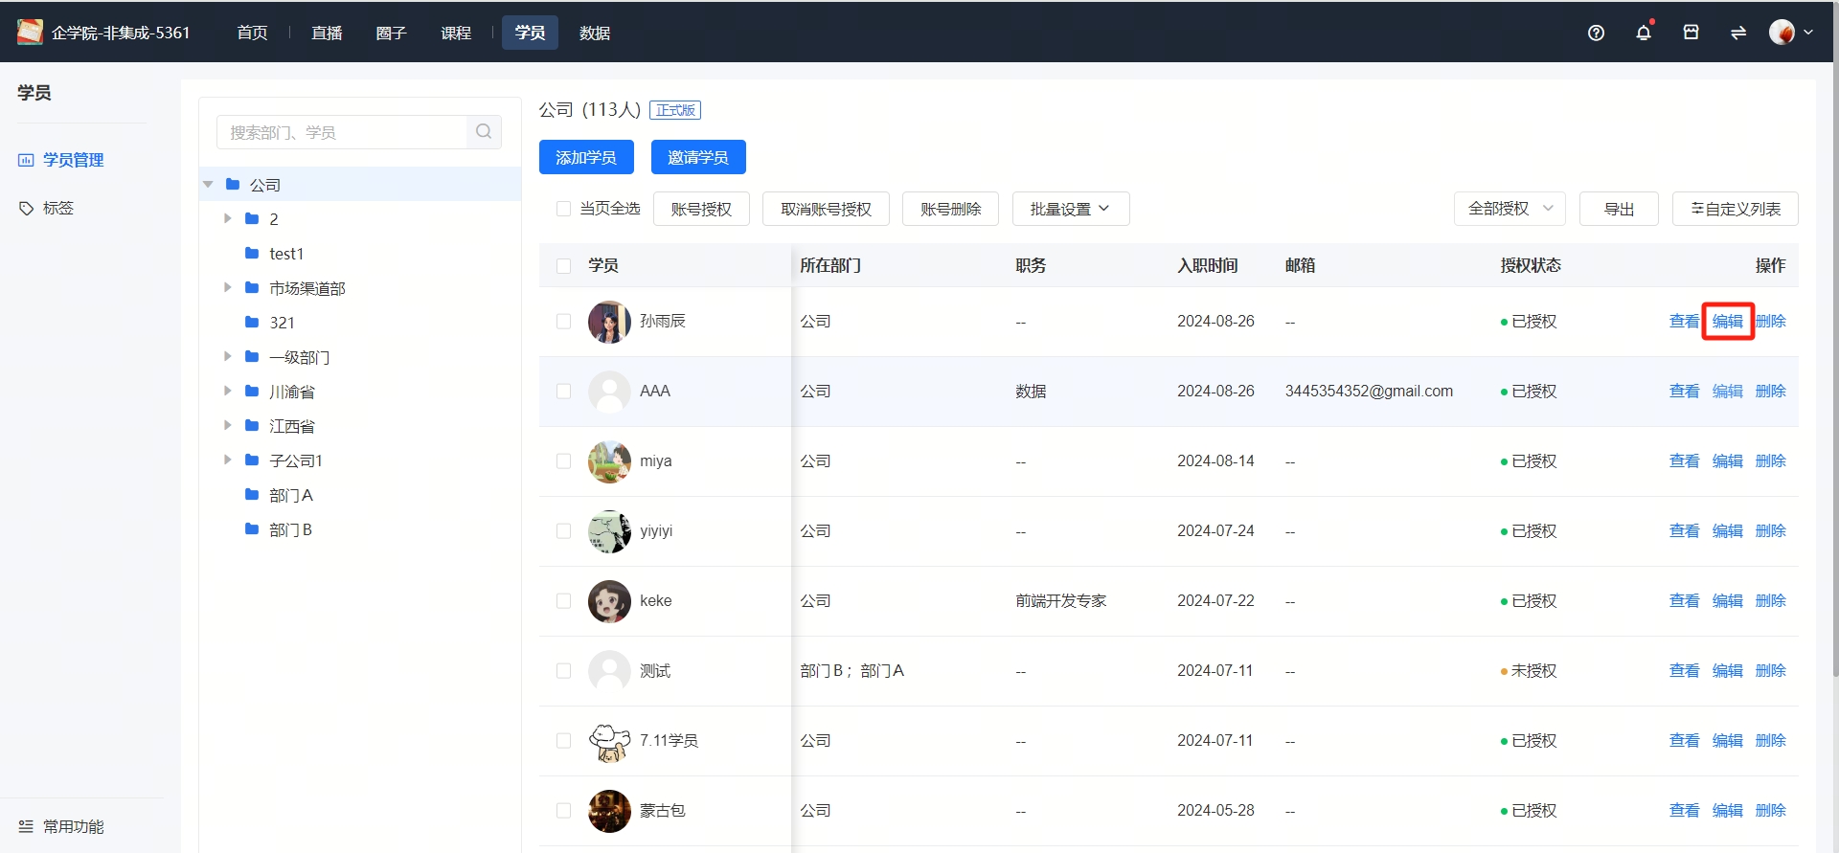1839x853 pixels.
Task: Click the 搜索部门、学员 search field
Action: click(342, 132)
